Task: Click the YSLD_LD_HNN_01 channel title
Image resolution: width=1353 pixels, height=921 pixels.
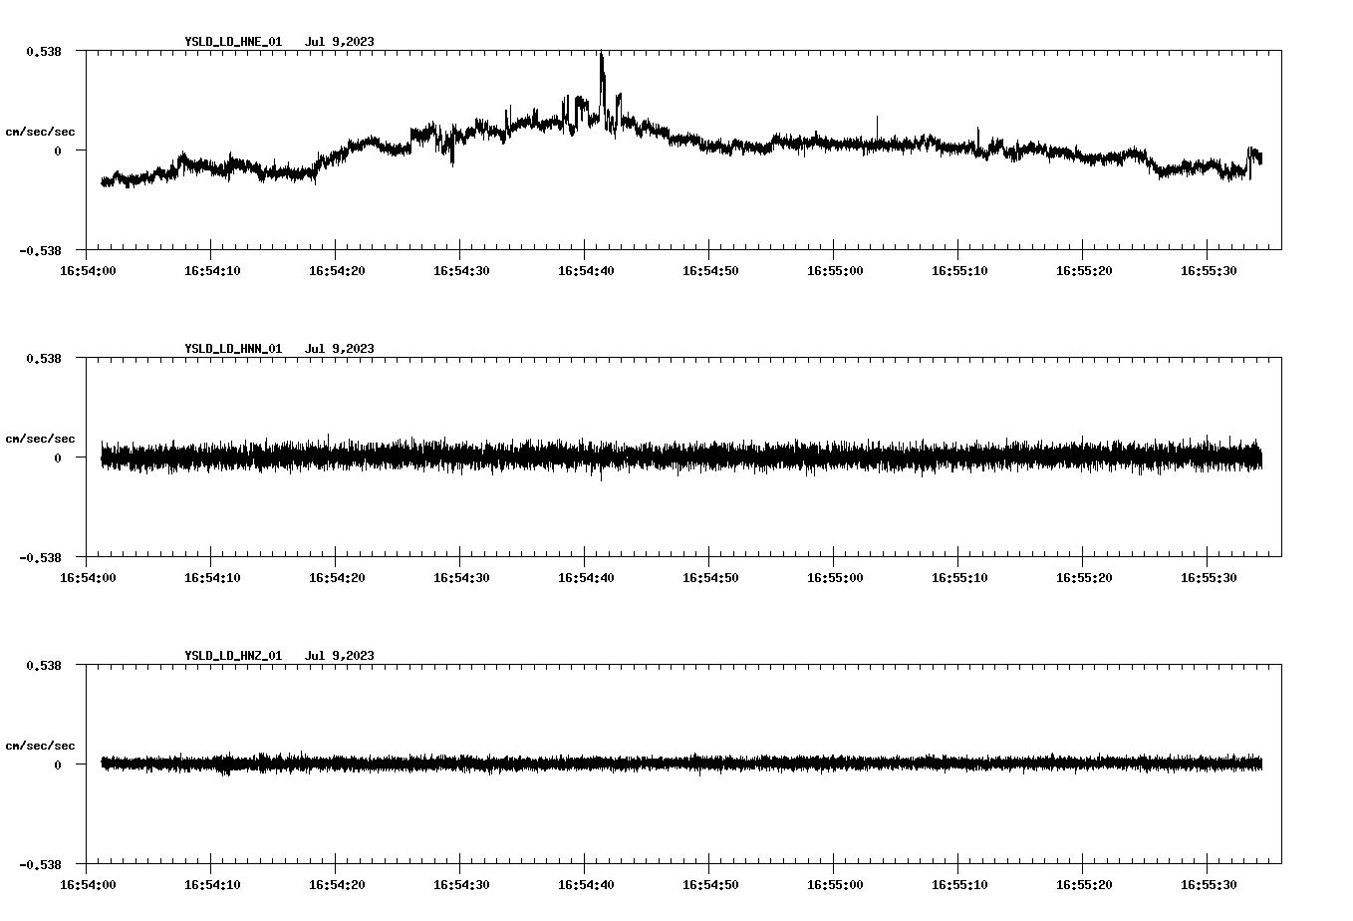Action: tap(231, 349)
